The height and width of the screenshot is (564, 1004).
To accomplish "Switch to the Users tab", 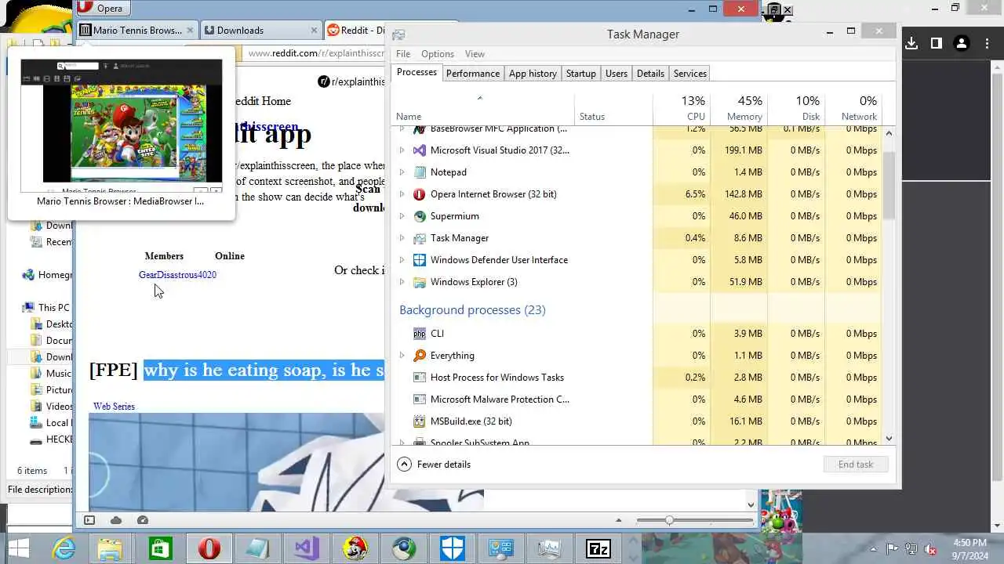I will pos(617,74).
